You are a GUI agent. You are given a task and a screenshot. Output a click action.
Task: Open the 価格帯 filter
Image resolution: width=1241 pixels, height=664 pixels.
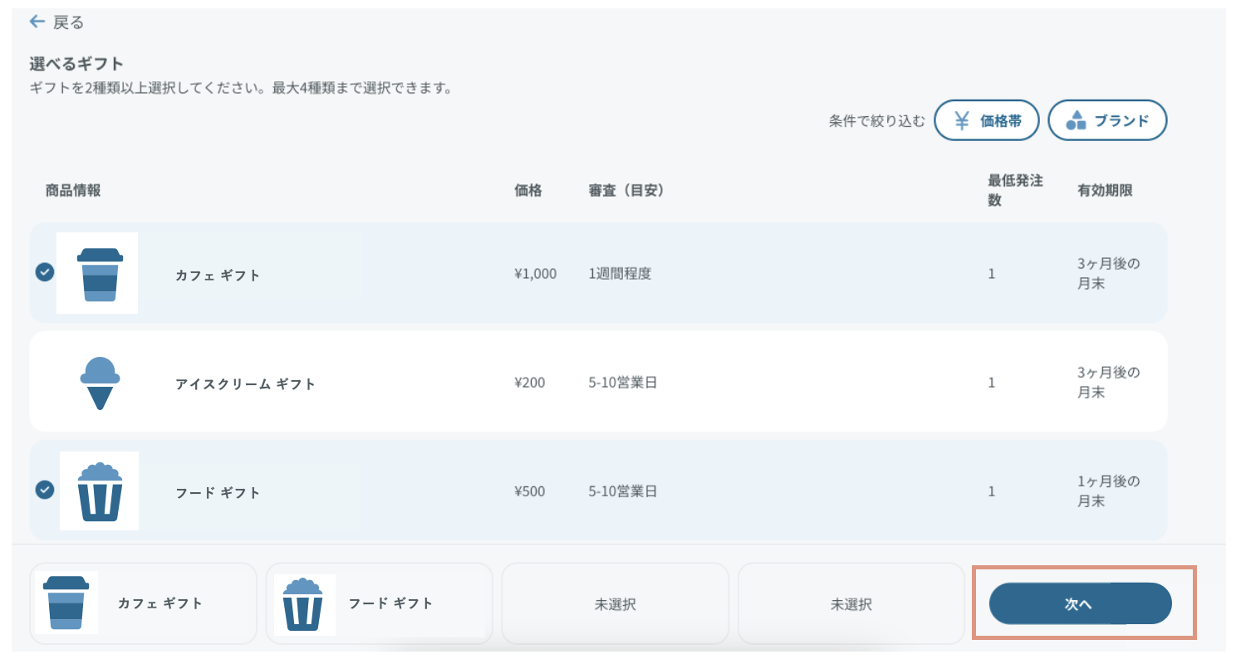point(988,121)
